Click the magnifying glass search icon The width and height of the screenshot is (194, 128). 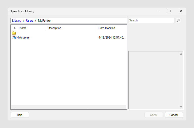[178, 20]
